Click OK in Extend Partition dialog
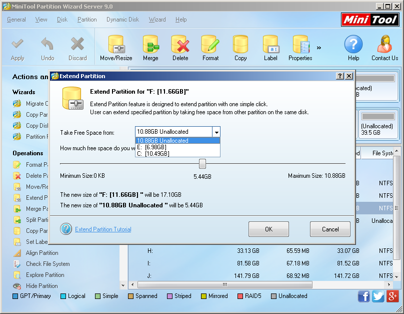 coord(268,229)
